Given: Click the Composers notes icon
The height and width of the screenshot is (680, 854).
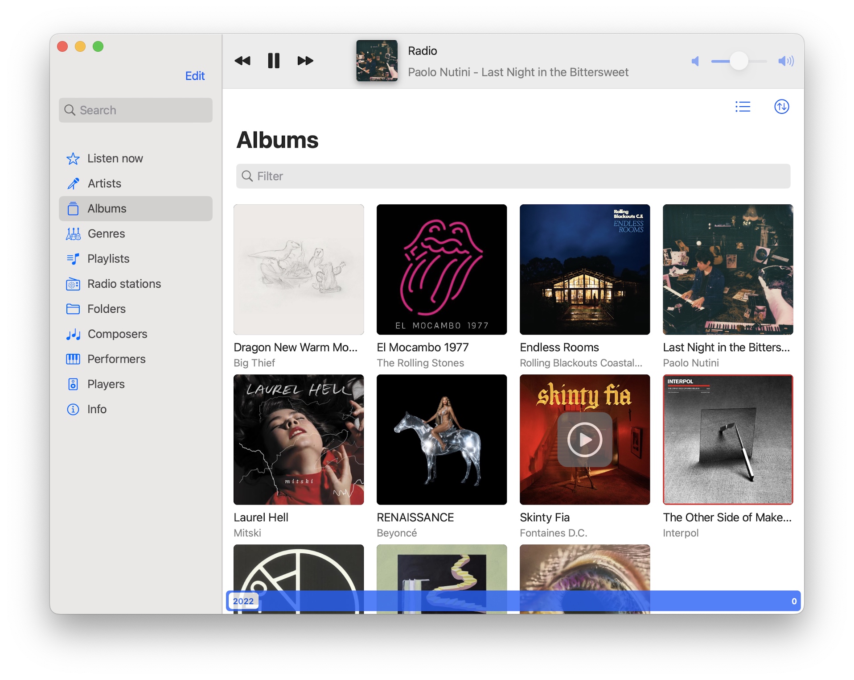Looking at the screenshot, I should (73, 334).
